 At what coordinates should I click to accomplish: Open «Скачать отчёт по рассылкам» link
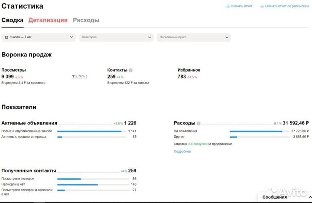click(x=287, y=7)
